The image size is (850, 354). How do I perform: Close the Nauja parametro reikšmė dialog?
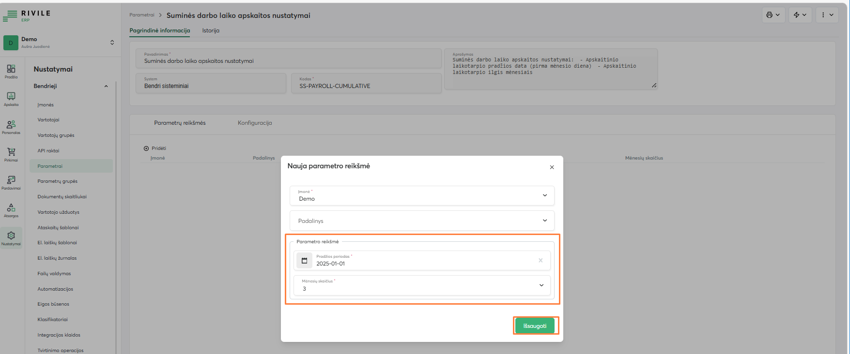[x=552, y=167]
